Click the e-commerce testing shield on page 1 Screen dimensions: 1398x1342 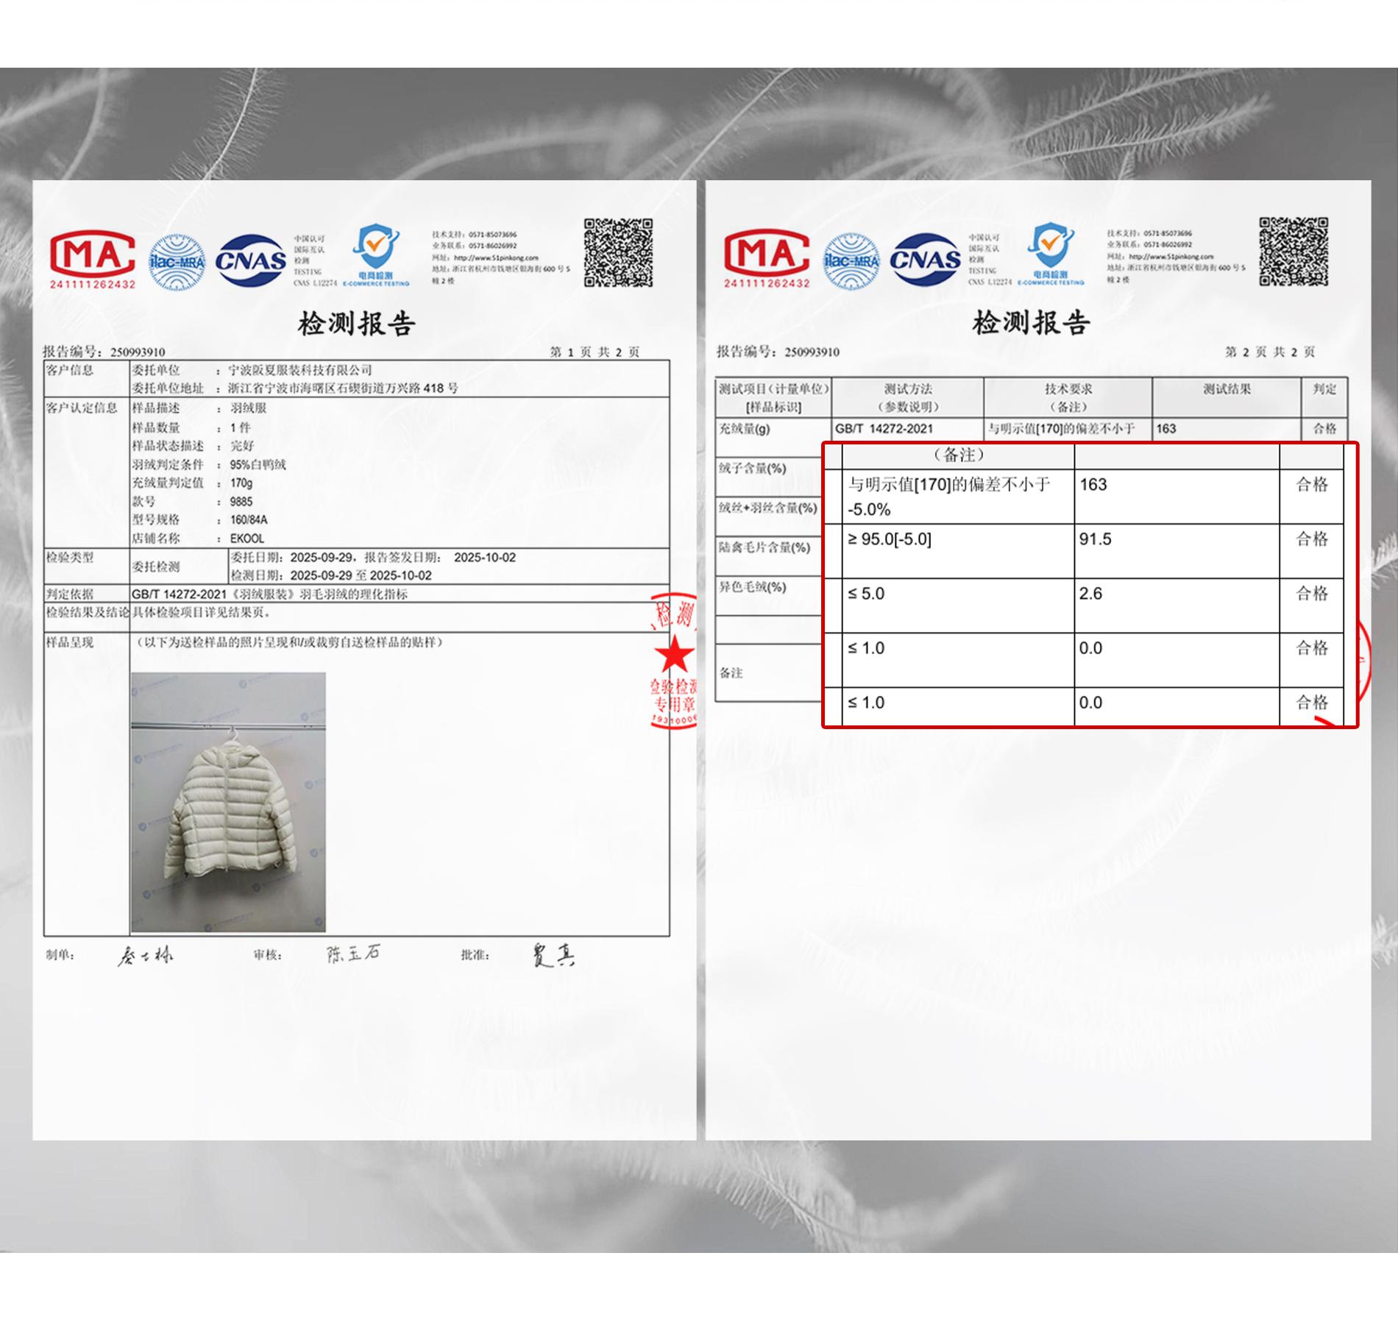(x=376, y=255)
